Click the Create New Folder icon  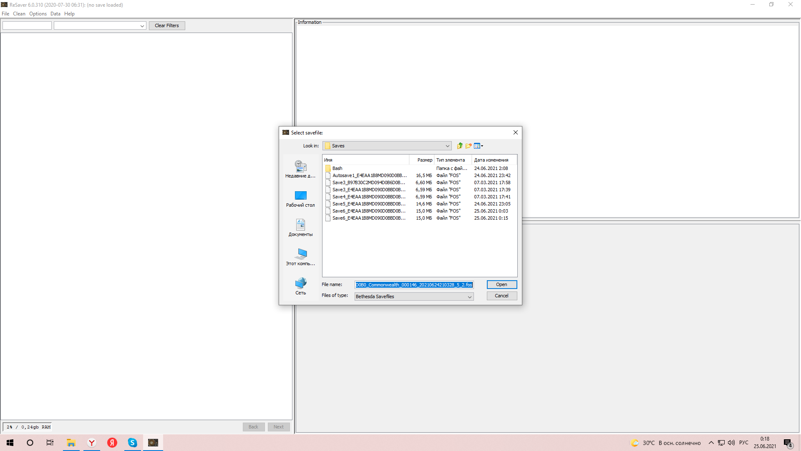click(x=469, y=146)
